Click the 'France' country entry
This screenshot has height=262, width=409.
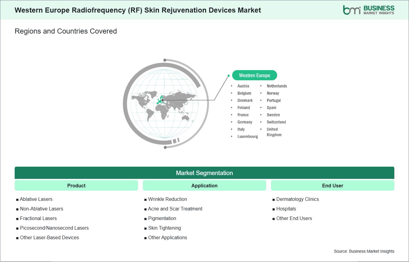pyautogui.click(x=243, y=115)
